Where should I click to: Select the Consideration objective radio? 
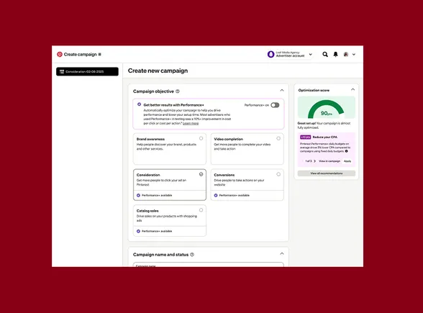click(201, 174)
